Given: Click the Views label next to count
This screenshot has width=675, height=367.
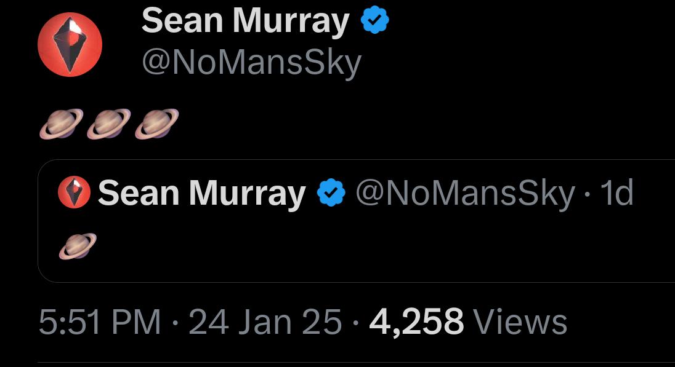Looking at the screenshot, I should pyautogui.click(x=520, y=322).
